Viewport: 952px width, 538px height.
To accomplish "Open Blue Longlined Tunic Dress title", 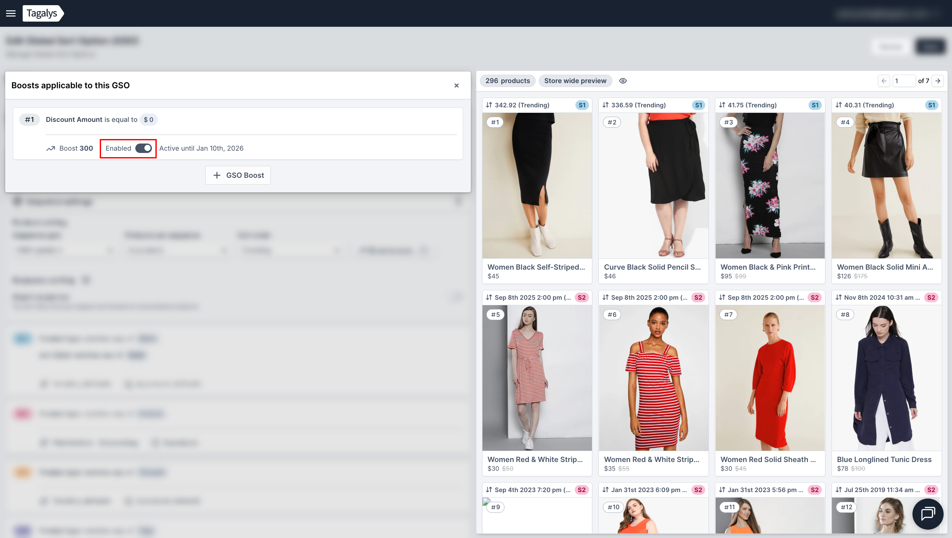I will click(884, 459).
